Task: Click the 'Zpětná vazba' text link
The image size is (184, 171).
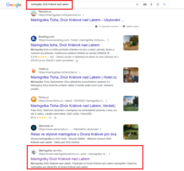Action: [132, 27]
